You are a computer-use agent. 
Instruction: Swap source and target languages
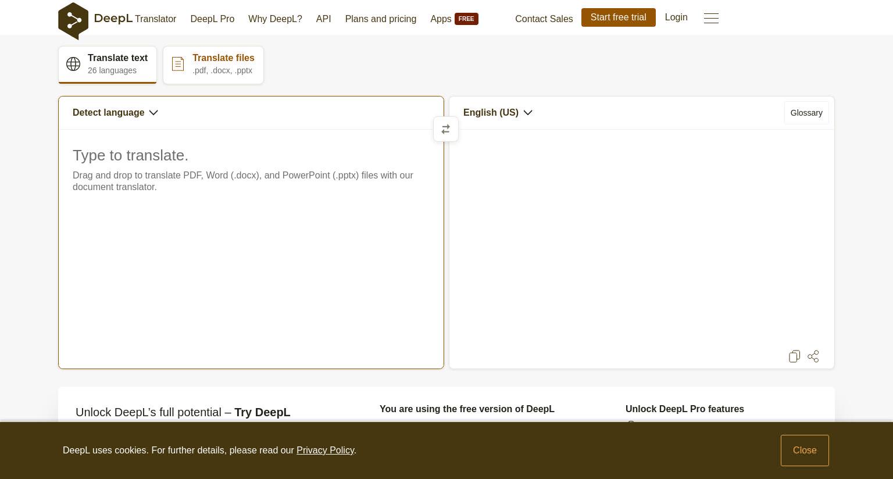click(446, 129)
